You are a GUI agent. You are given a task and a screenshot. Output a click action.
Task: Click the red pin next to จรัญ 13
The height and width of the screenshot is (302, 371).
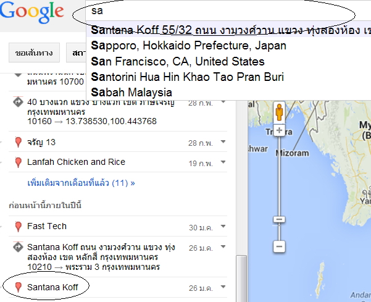click(x=19, y=142)
